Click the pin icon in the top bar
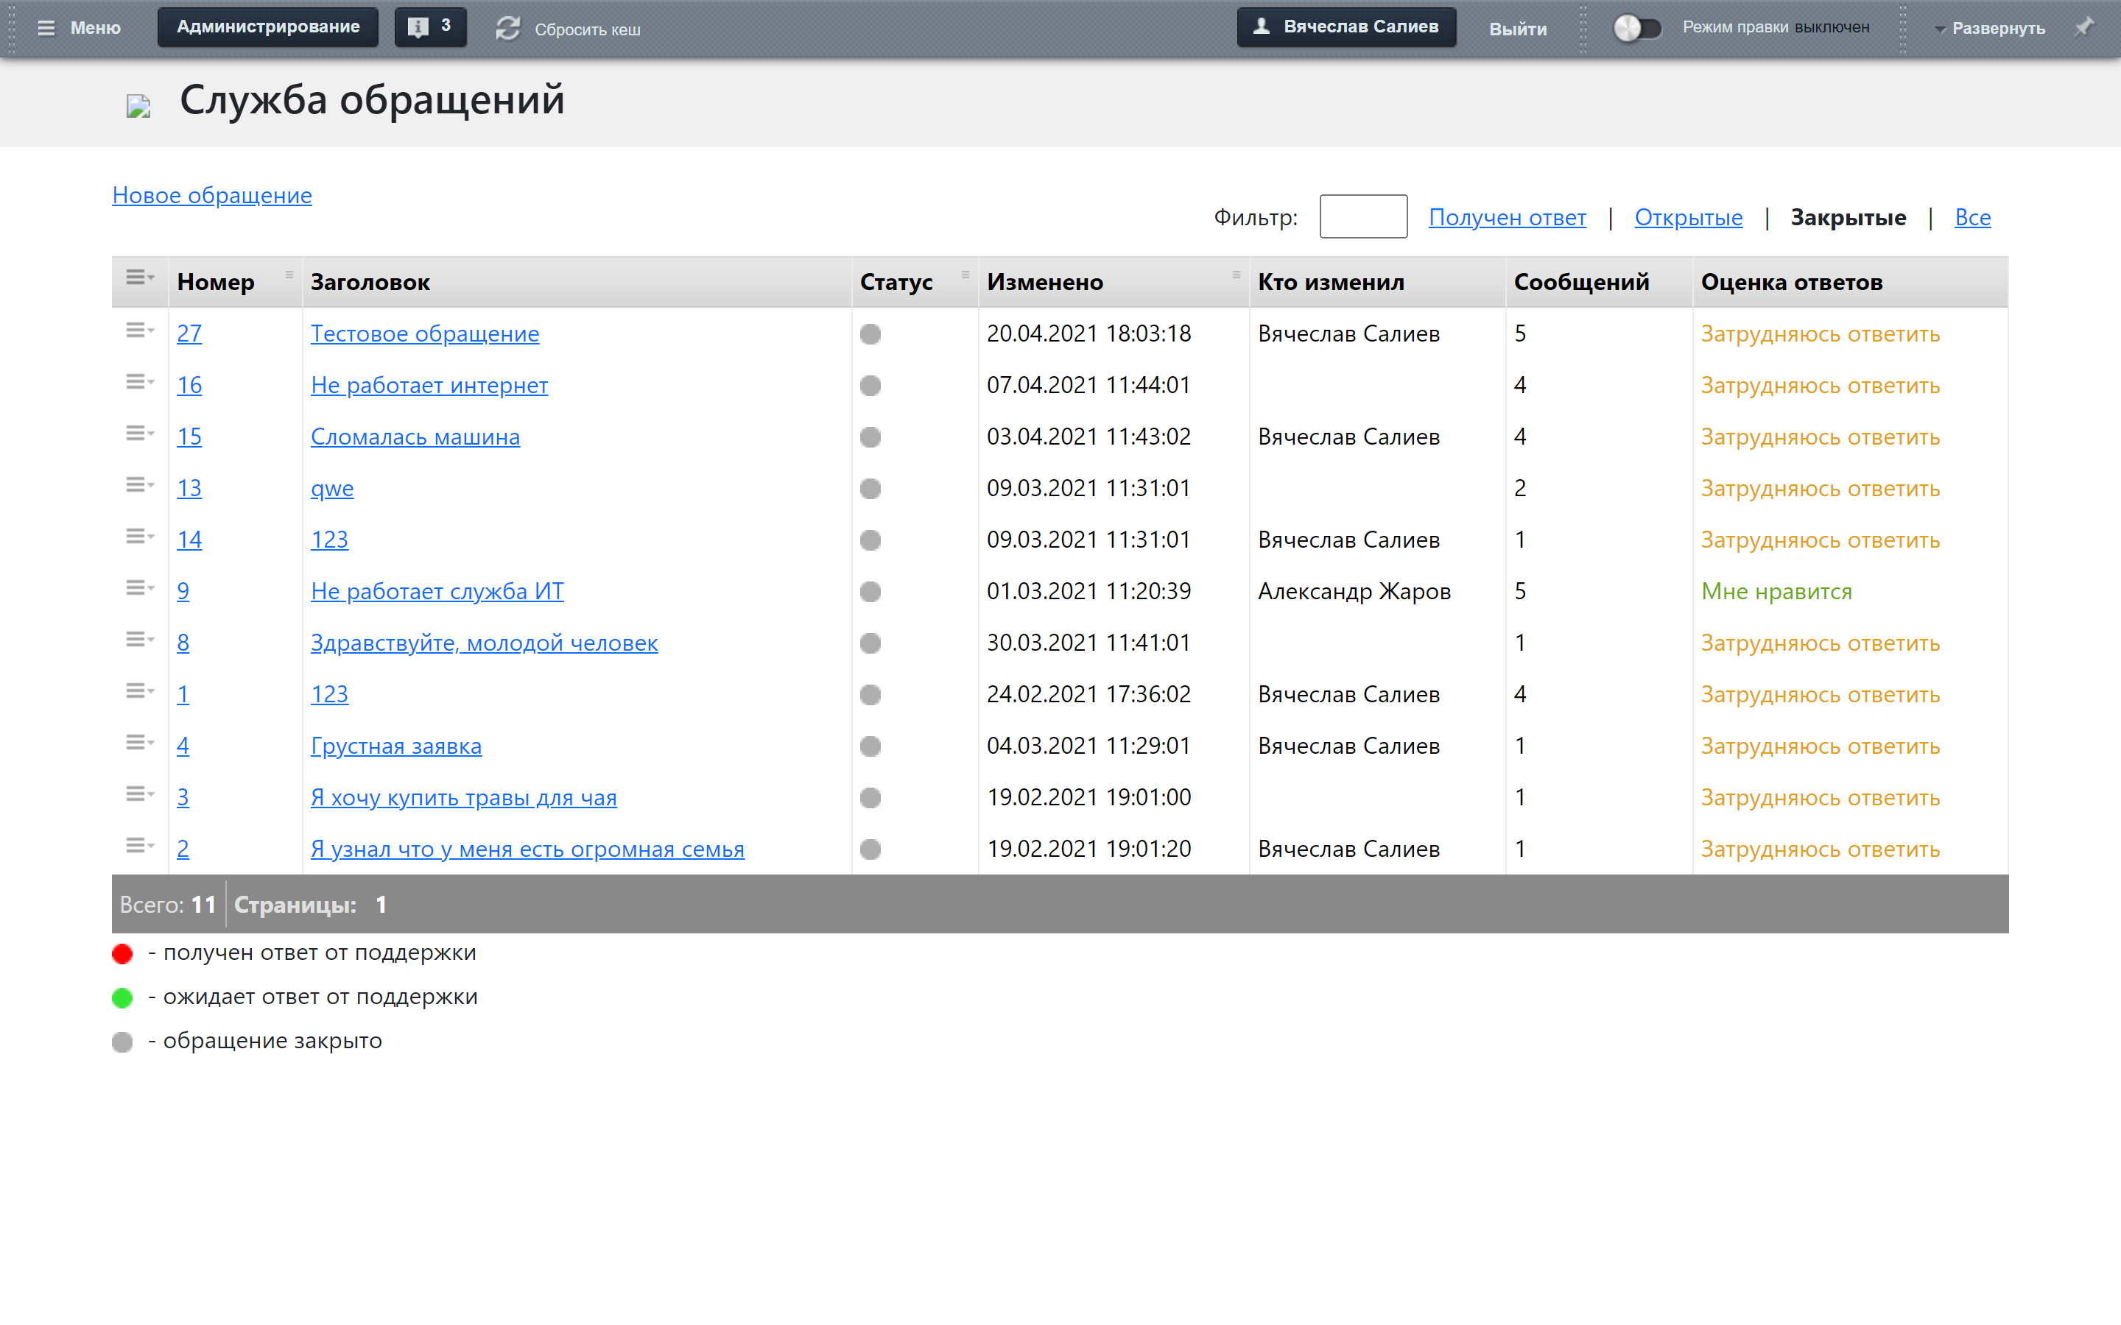 pyautogui.click(x=2084, y=27)
